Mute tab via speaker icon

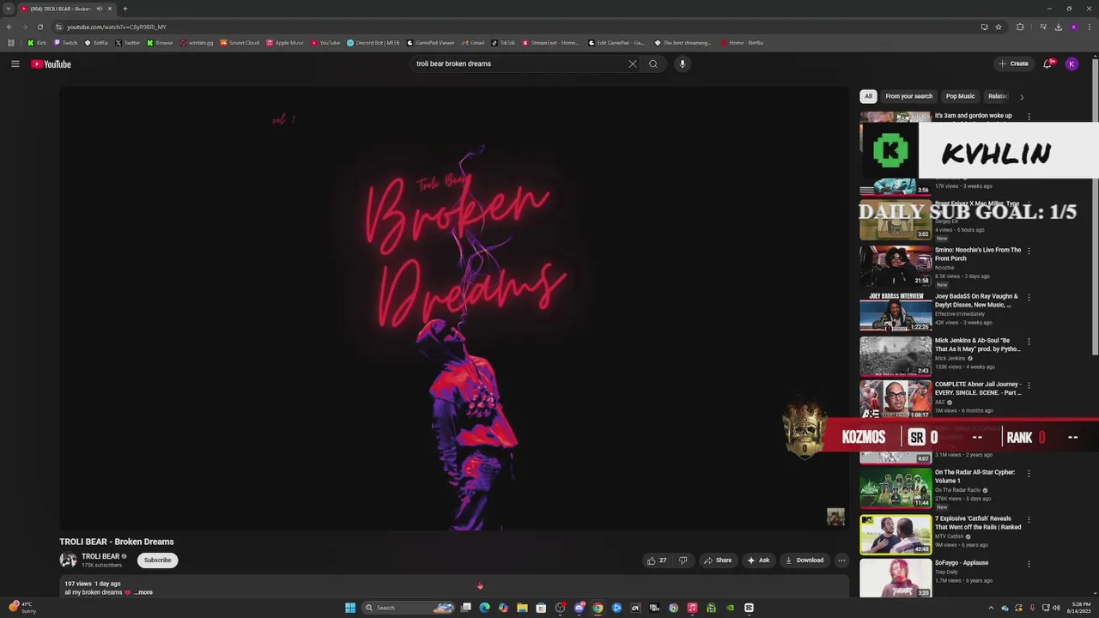pyautogui.click(x=99, y=9)
